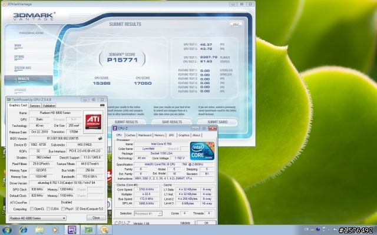Toggle the DirectCompute 5.0 checkbox
The height and width of the screenshot is (235, 377).
tap(77, 209)
